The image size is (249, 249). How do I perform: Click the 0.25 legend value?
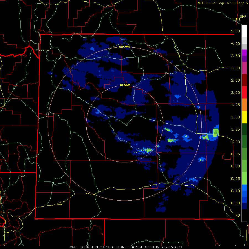[235, 179]
